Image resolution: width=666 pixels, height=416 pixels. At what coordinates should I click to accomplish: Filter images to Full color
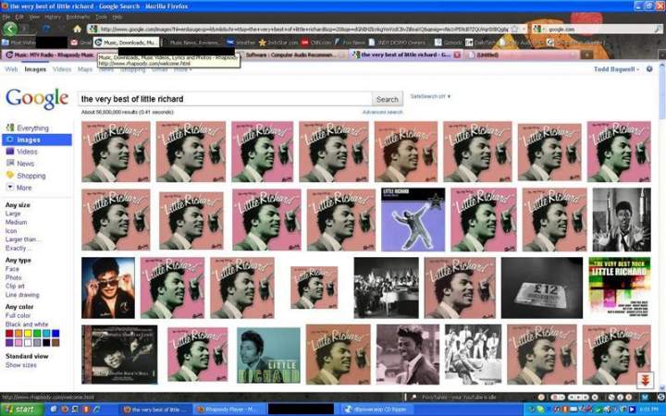pyautogui.click(x=18, y=315)
